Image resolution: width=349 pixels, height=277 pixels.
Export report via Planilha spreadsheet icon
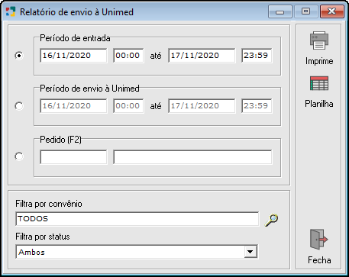[319, 83]
